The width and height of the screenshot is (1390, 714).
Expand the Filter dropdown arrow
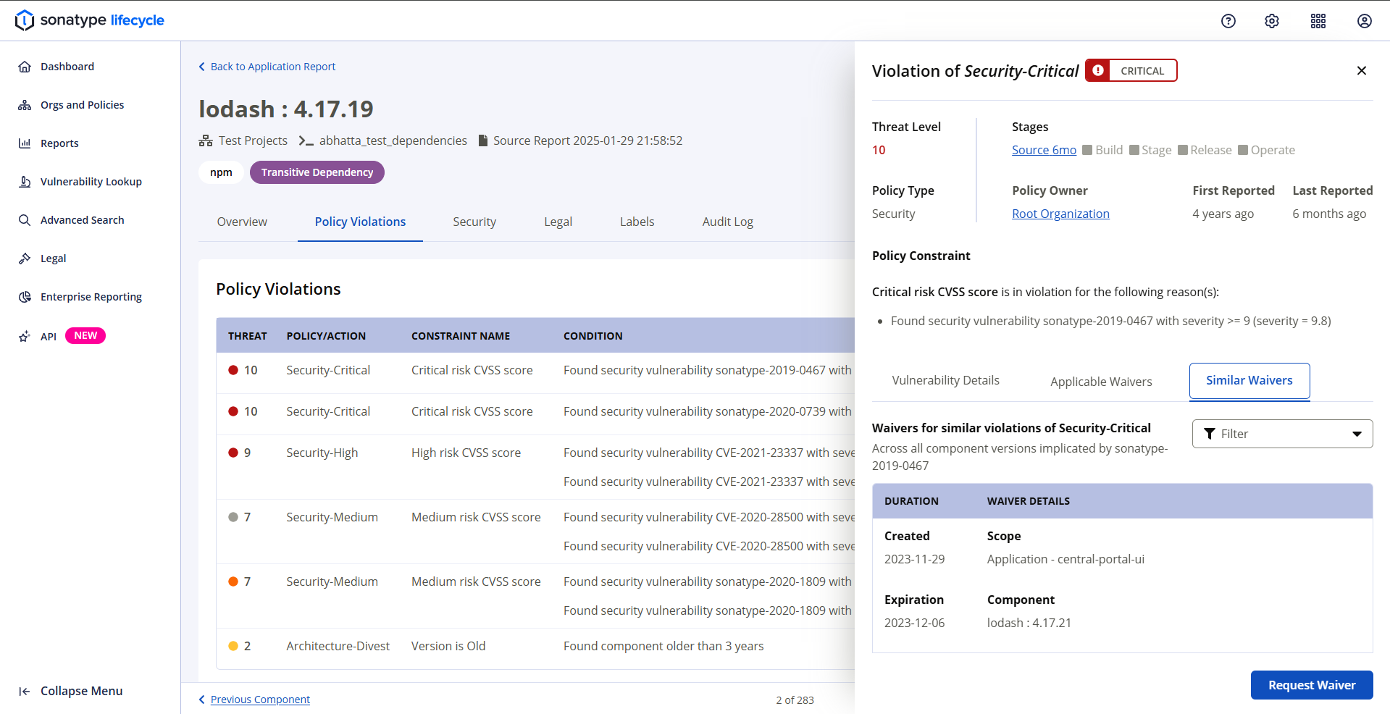click(1357, 434)
